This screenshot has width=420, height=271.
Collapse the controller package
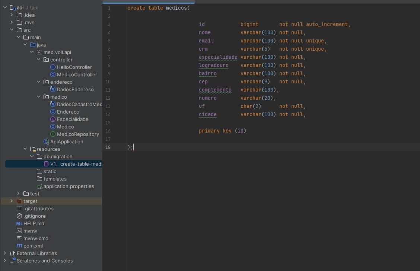[38, 60]
